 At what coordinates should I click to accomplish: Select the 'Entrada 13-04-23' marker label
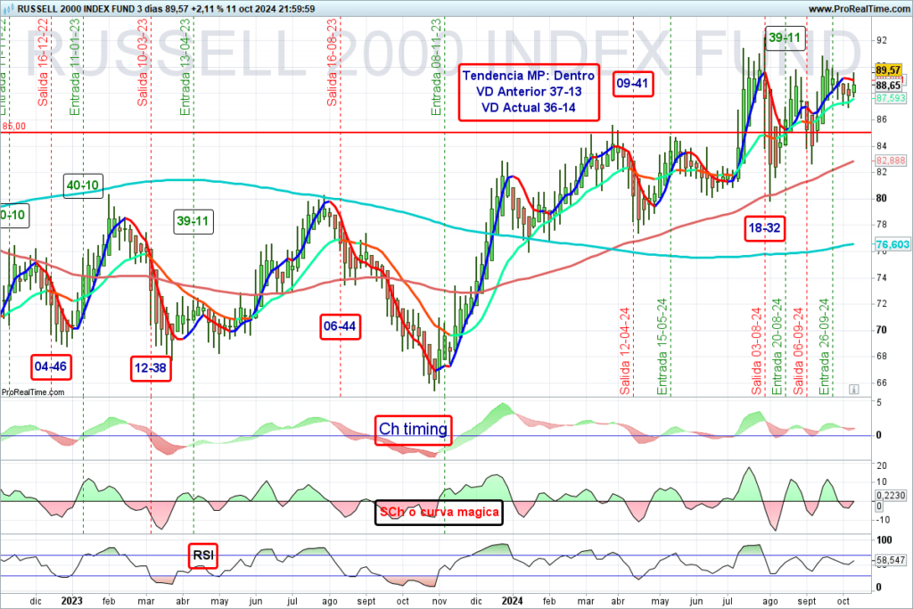tap(185, 67)
